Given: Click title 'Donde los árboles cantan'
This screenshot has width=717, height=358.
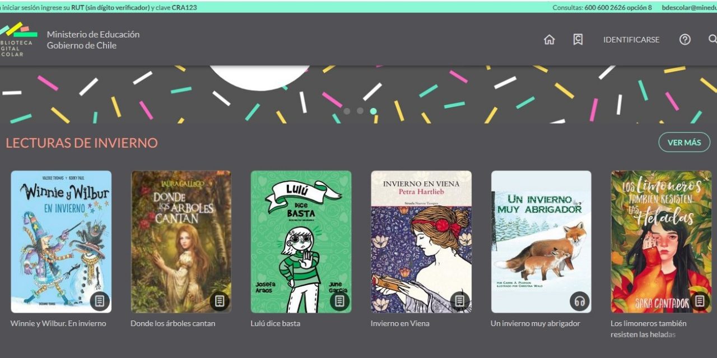Looking at the screenshot, I should click(x=173, y=323).
